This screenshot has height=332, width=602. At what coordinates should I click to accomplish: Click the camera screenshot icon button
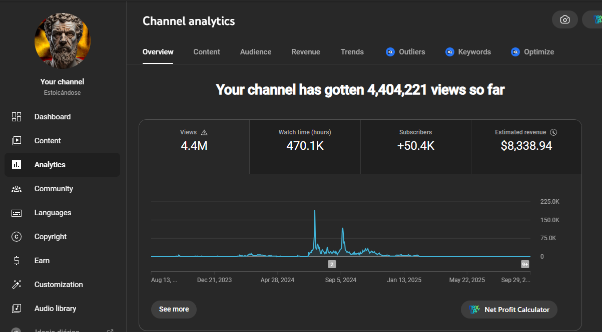[x=565, y=19]
